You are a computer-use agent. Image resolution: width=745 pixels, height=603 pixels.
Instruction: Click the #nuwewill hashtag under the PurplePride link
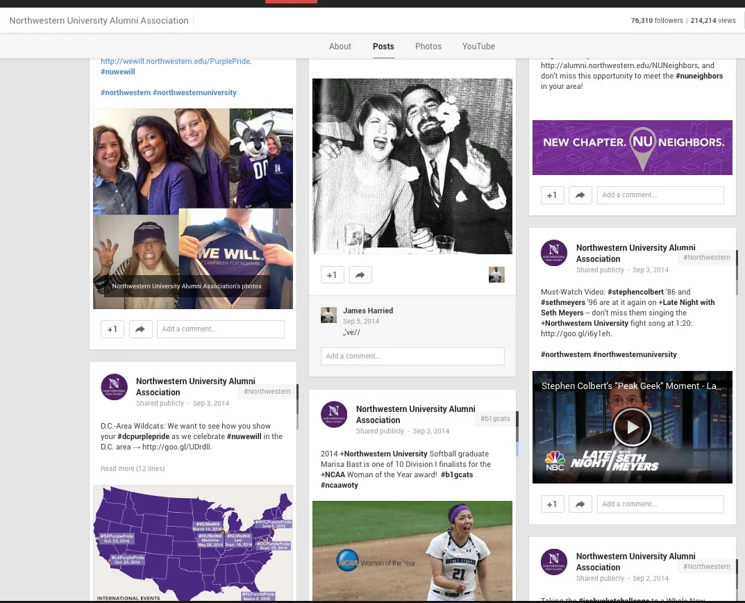[x=118, y=72]
